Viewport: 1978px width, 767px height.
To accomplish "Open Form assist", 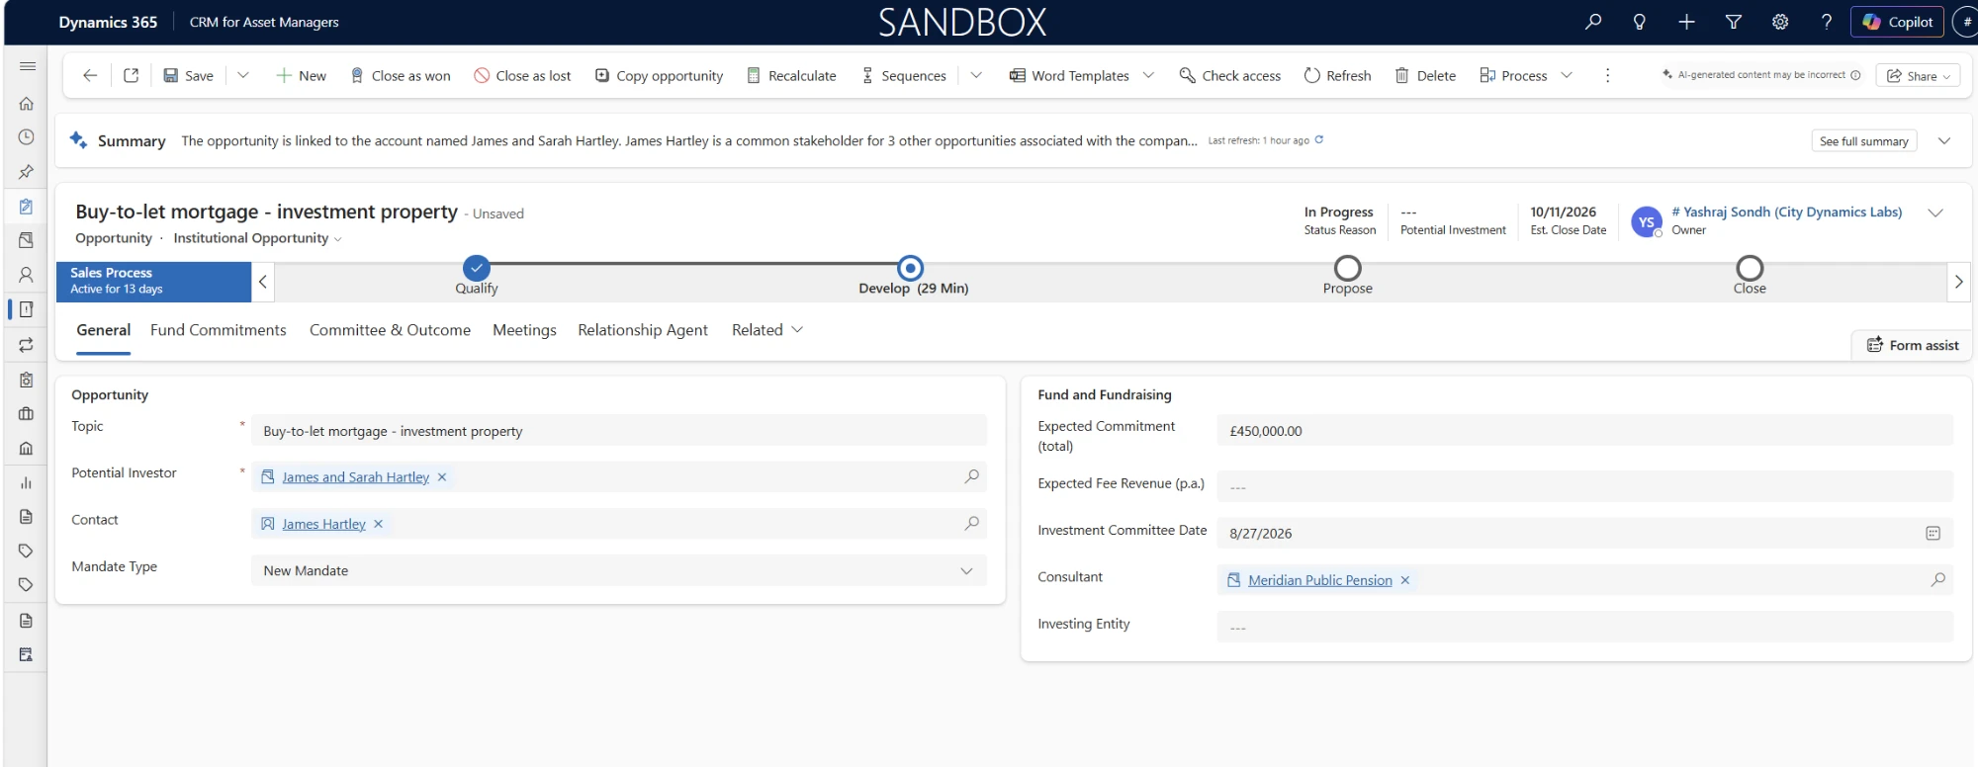I will 1912,345.
